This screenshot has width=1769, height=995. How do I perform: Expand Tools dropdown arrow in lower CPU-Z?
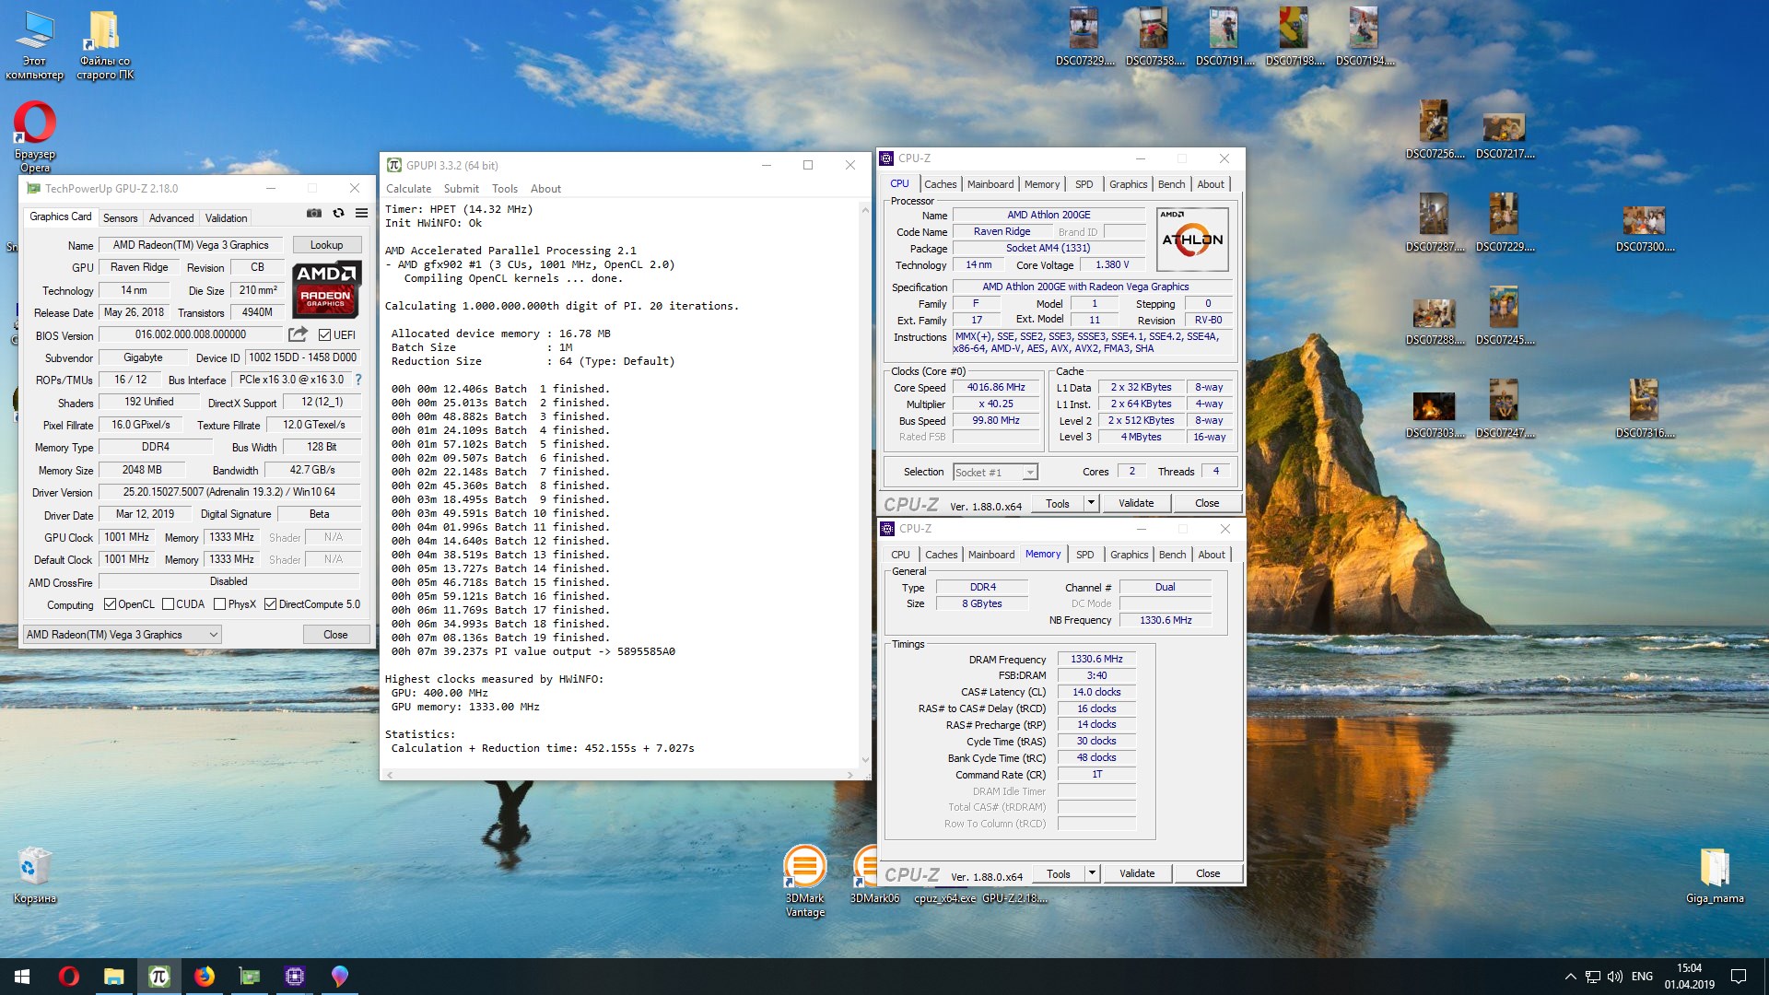click(1092, 873)
